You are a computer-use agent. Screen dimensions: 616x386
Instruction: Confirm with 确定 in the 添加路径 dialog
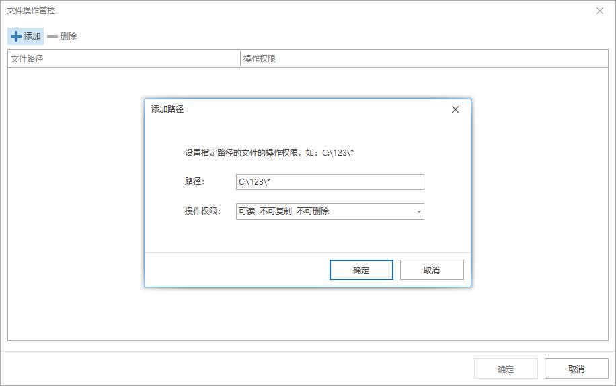point(361,270)
